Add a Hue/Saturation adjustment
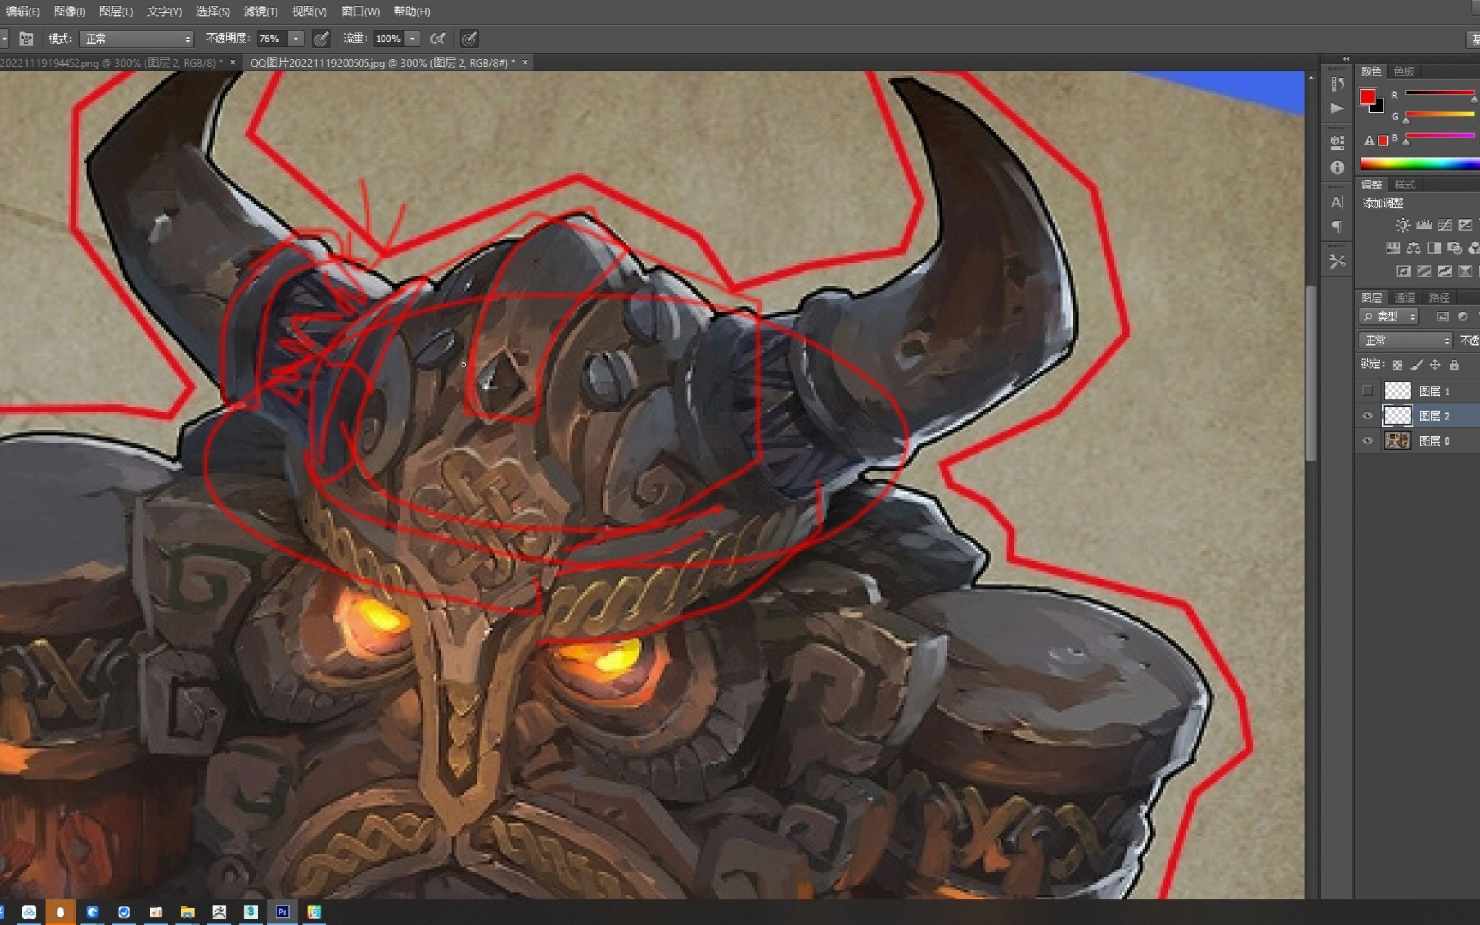The height and width of the screenshot is (925, 1480). [x=1393, y=248]
